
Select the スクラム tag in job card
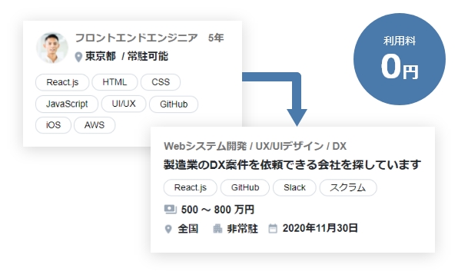[348, 187]
